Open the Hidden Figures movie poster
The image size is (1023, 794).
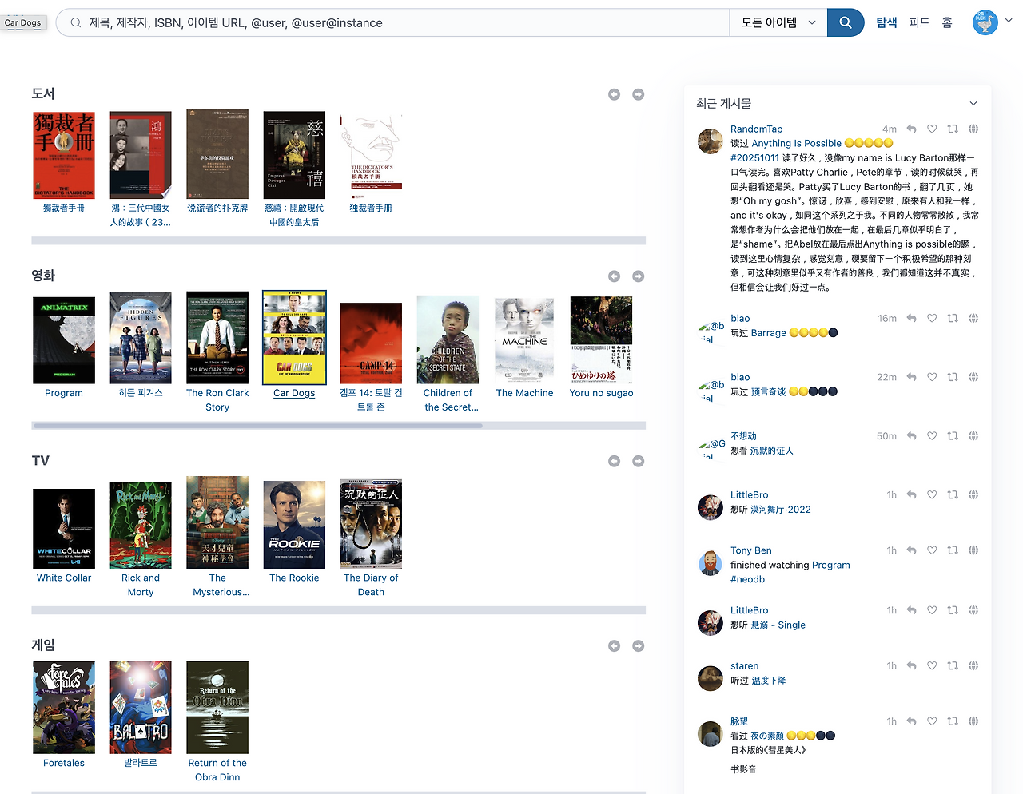pyautogui.click(x=141, y=339)
